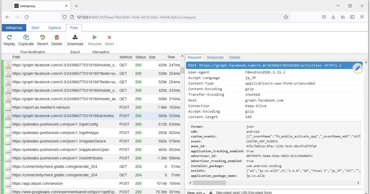The width and height of the screenshot is (370, 194).
Task: Click the browser address bar URL
Action: click(x=136, y=17)
